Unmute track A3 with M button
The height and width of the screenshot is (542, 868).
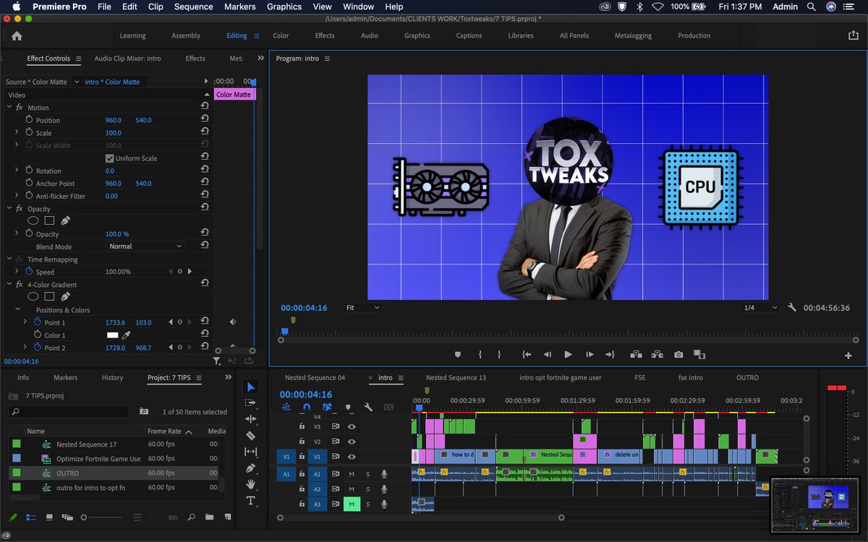(x=352, y=504)
